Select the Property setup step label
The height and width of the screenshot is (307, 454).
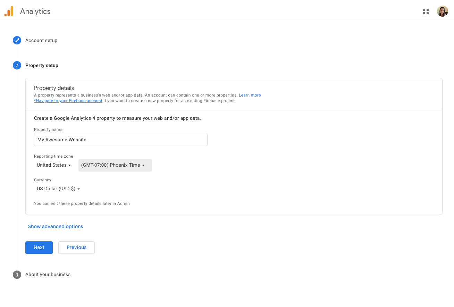tap(42, 65)
